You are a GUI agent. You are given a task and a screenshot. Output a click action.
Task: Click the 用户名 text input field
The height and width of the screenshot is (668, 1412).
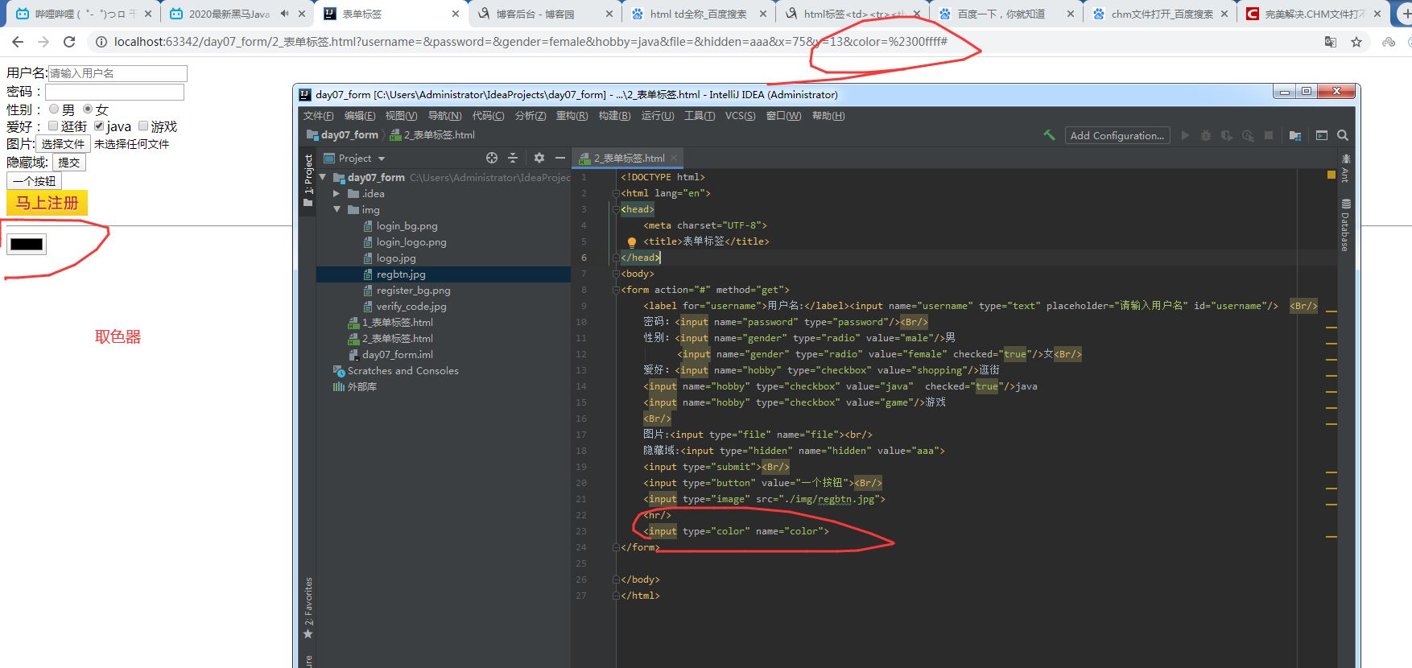(x=118, y=73)
